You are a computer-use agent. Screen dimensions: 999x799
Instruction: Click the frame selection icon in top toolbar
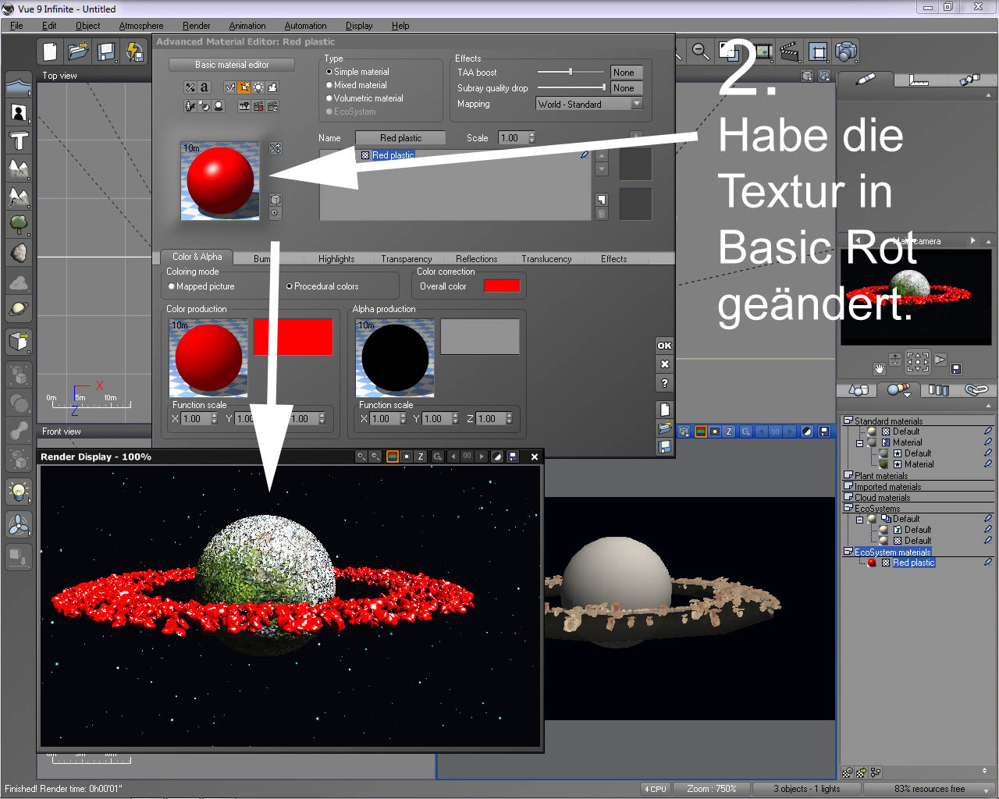tap(818, 51)
